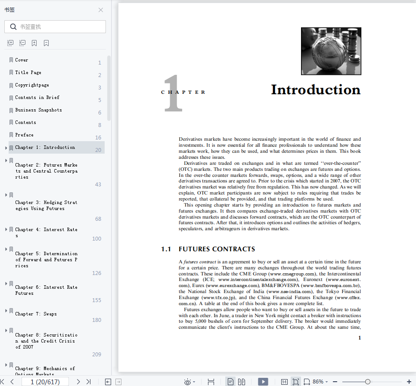Click page number 180 beside Chapter 7
The image size is (416, 386).
point(96,320)
